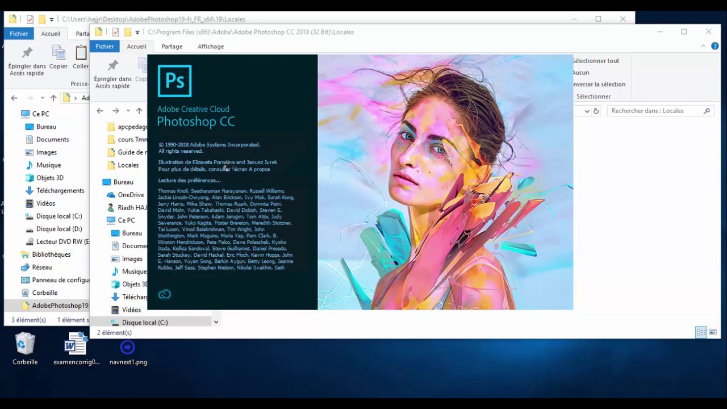Select the Corbeille icon on the desktop
The width and height of the screenshot is (727, 409).
click(x=25, y=349)
